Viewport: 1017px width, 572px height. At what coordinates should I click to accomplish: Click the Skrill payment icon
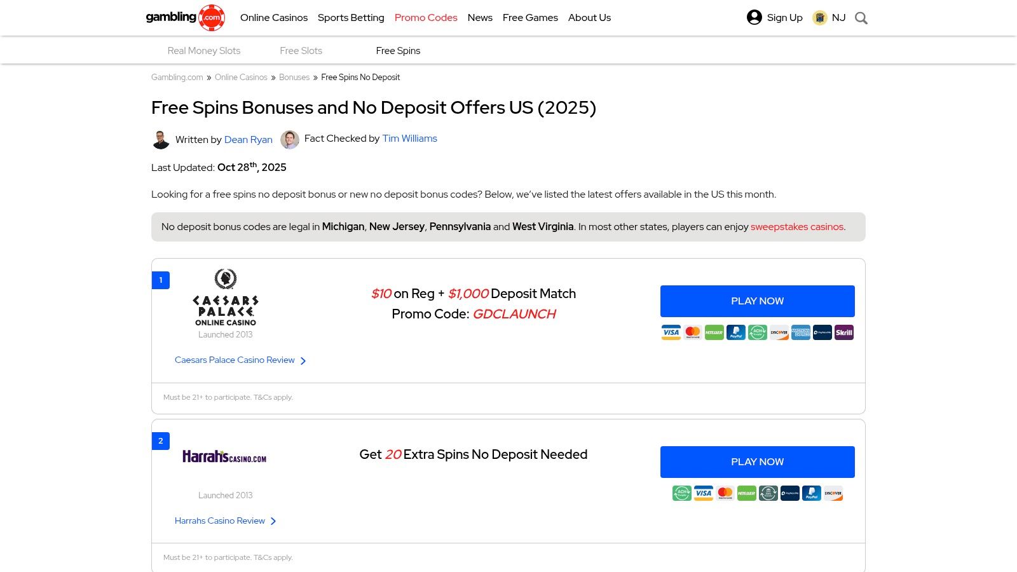[843, 332]
